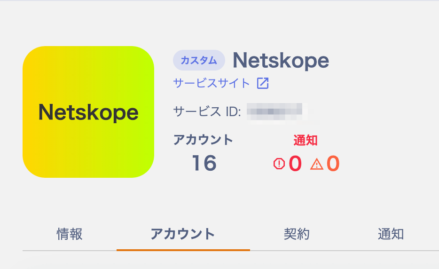Click the カスタム badge

coord(199,60)
